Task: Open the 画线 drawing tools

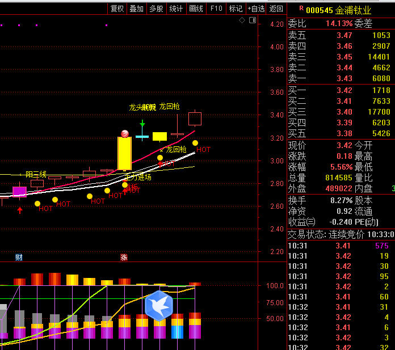Action: 196,9
